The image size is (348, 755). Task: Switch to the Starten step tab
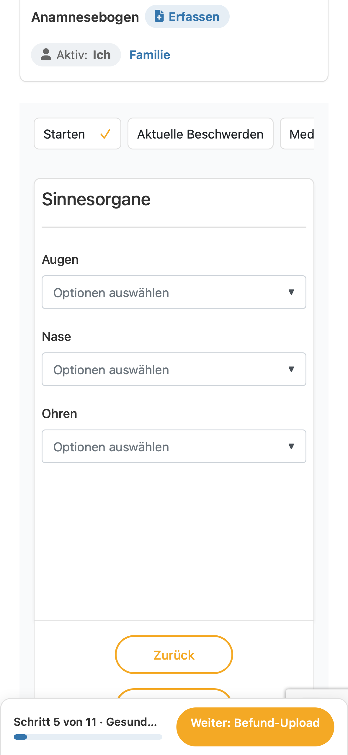coord(77,134)
